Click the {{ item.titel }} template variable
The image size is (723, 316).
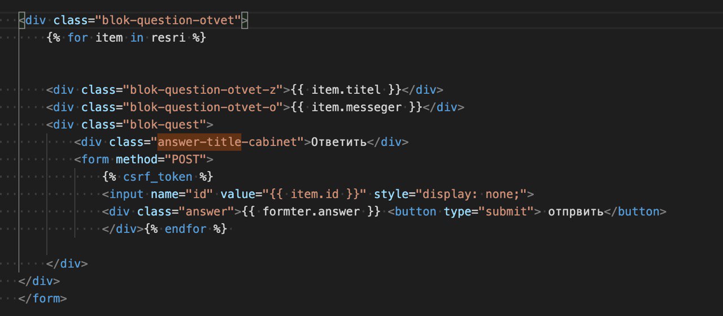pos(346,90)
